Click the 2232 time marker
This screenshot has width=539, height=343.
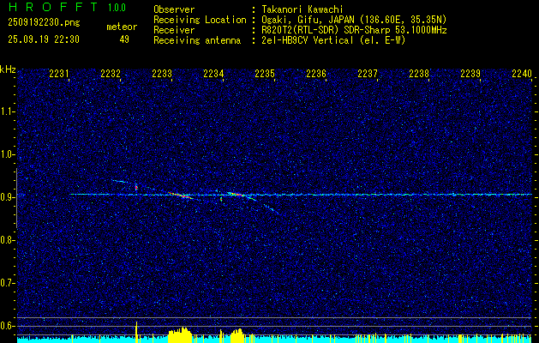click(111, 74)
